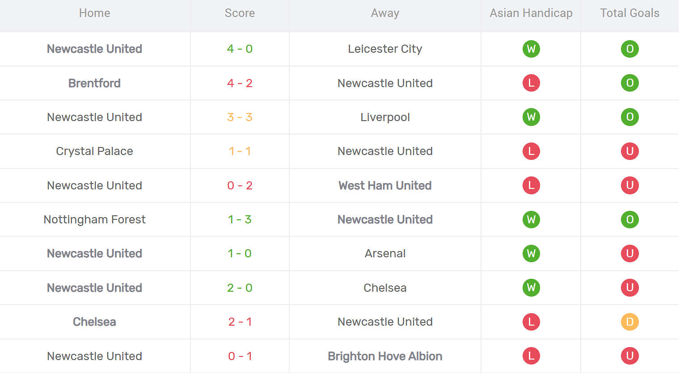Open the Leicester City team link
The image size is (680, 373).
[385, 49]
